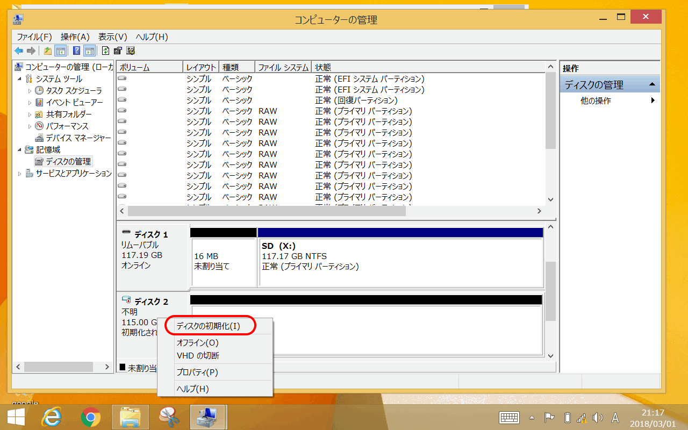Click the blue Help question mark icon
The height and width of the screenshot is (430, 688).
76,51
